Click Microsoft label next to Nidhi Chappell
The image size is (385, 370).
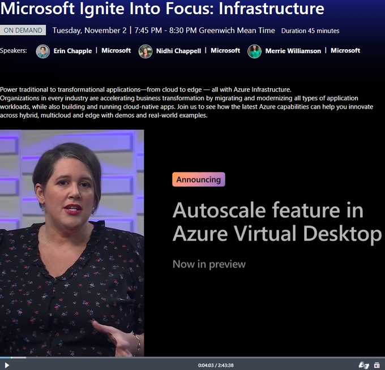pyautogui.click(x=225, y=50)
